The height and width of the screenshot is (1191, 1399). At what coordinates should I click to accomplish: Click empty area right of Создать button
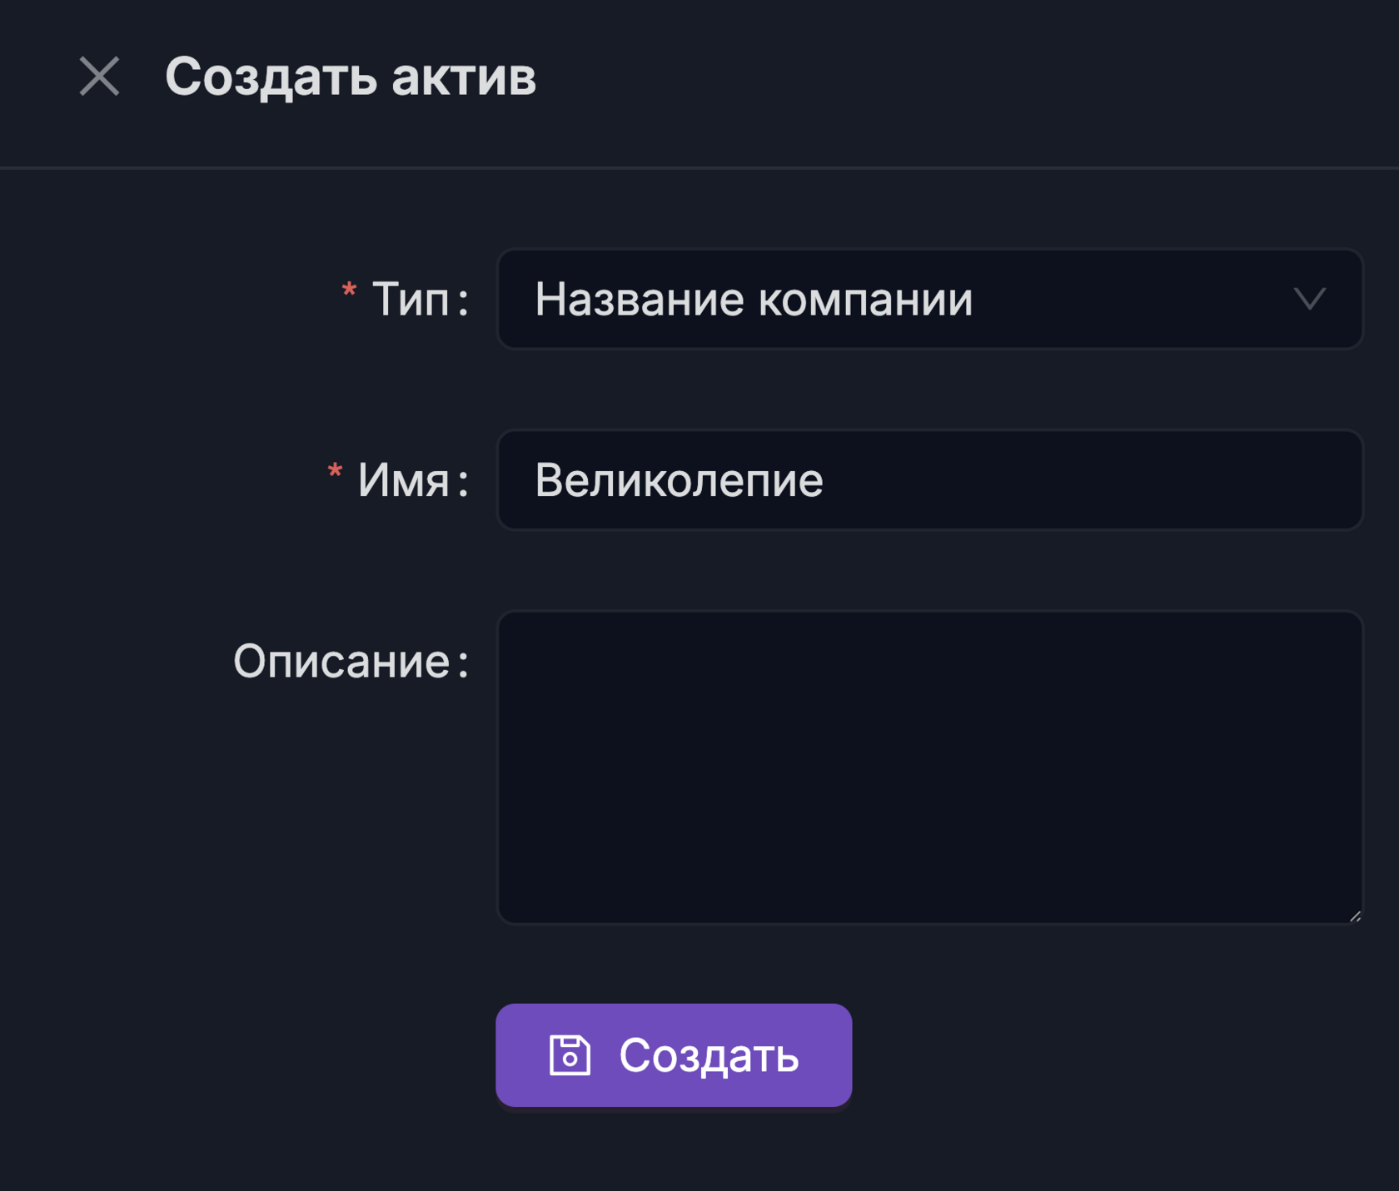[1108, 1055]
